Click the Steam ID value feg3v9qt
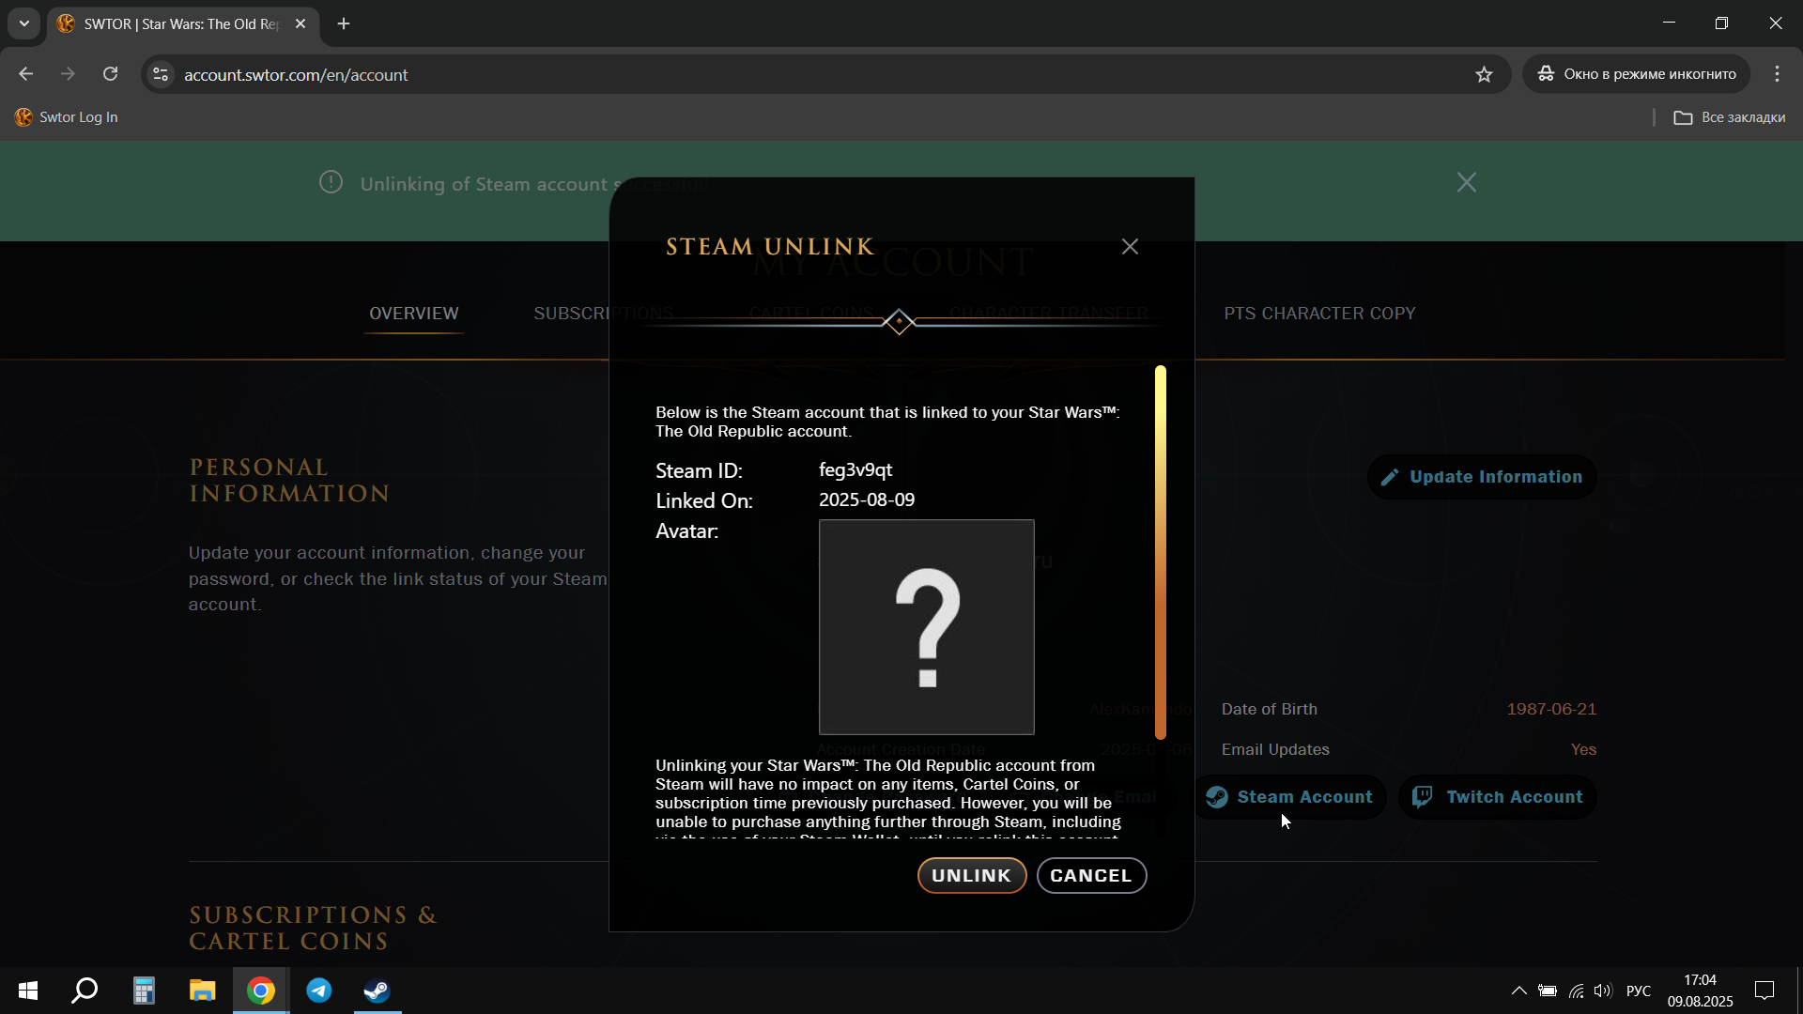1803x1014 pixels. (855, 469)
